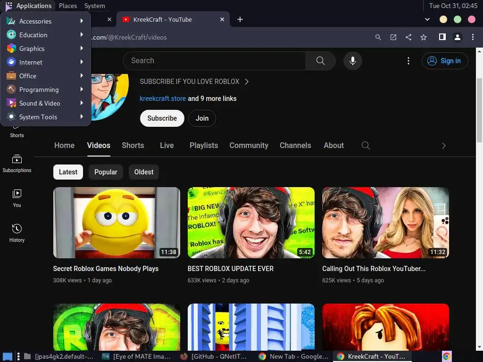
Task: Click Chrome icon in bottom-right tray
Action: (447, 356)
